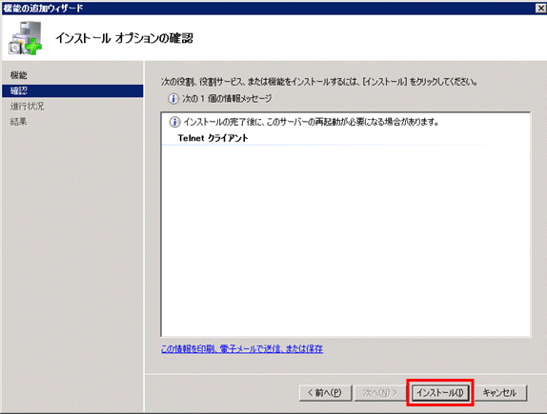Click the Add Features Wizard server icon
This screenshot has height=414, width=547.
click(25, 38)
